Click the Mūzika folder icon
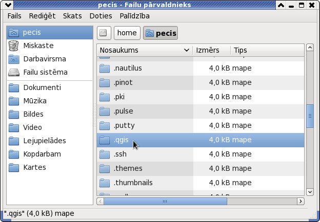 14,101
